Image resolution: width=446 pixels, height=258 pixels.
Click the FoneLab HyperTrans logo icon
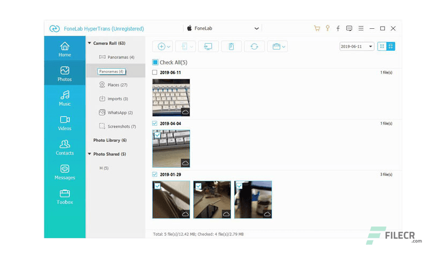coord(54,28)
